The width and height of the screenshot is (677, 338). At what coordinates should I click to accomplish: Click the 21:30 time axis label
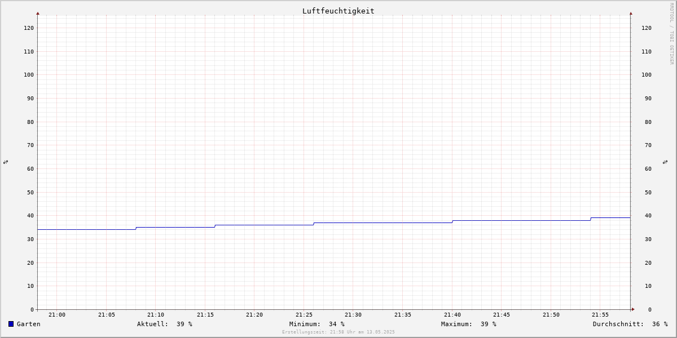click(x=353, y=315)
